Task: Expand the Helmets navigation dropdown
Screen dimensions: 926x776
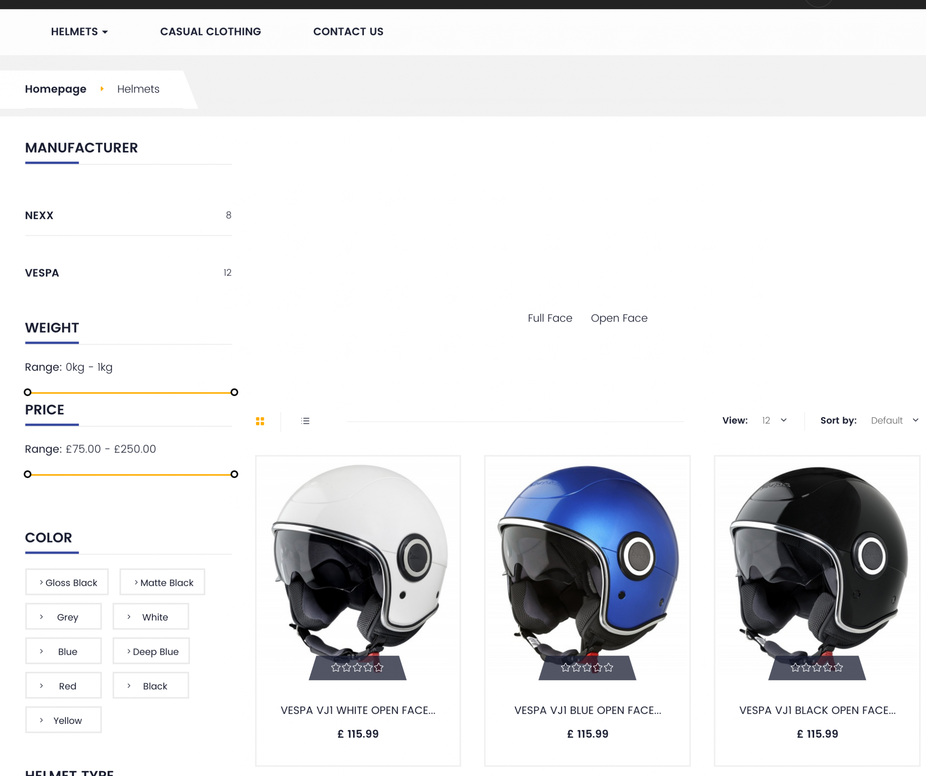Action: [79, 32]
